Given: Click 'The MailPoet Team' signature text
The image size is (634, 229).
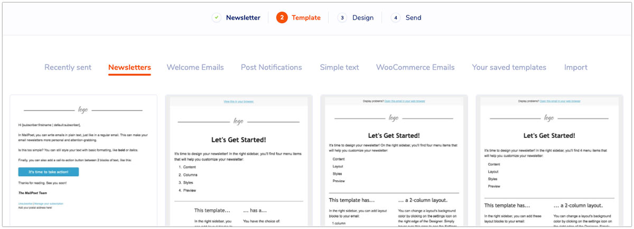Looking at the screenshot, I should point(33,193).
